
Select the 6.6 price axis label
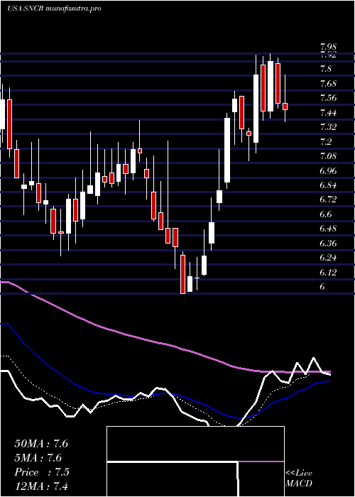pos(326,214)
